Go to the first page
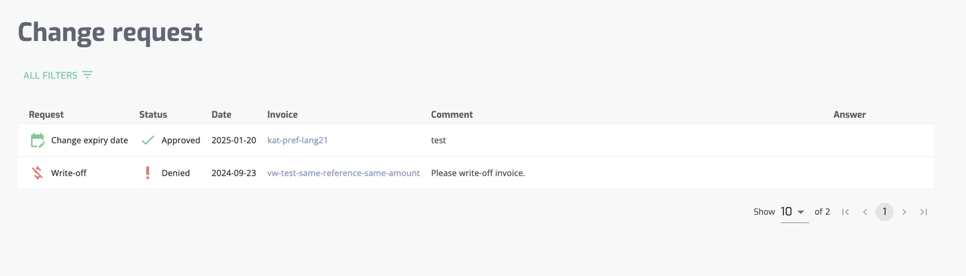966x276 pixels. point(845,212)
